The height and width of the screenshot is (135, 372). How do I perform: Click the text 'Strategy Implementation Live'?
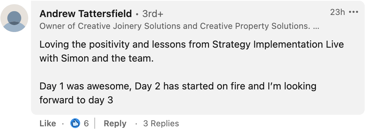278,45
